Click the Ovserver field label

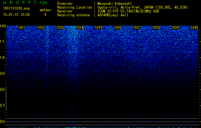[65, 4]
